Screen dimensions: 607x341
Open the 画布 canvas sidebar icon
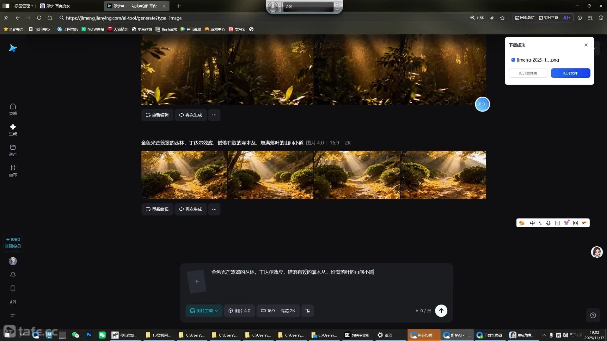[13, 170]
